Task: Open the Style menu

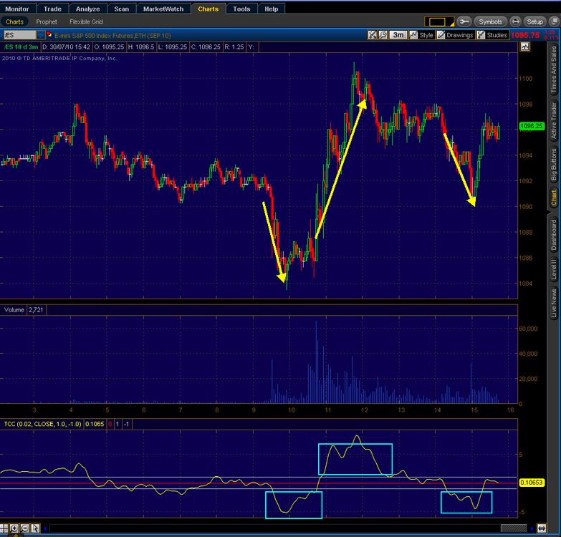Action: (x=422, y=35)
